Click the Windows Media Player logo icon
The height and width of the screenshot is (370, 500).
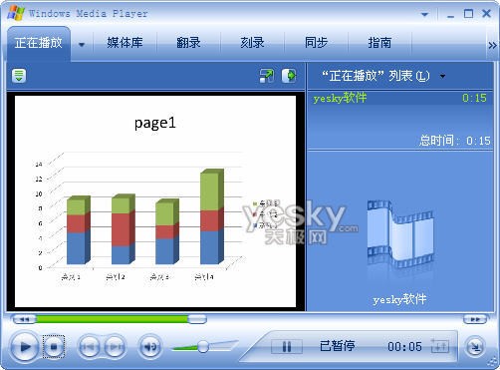(x=16, y=13)
